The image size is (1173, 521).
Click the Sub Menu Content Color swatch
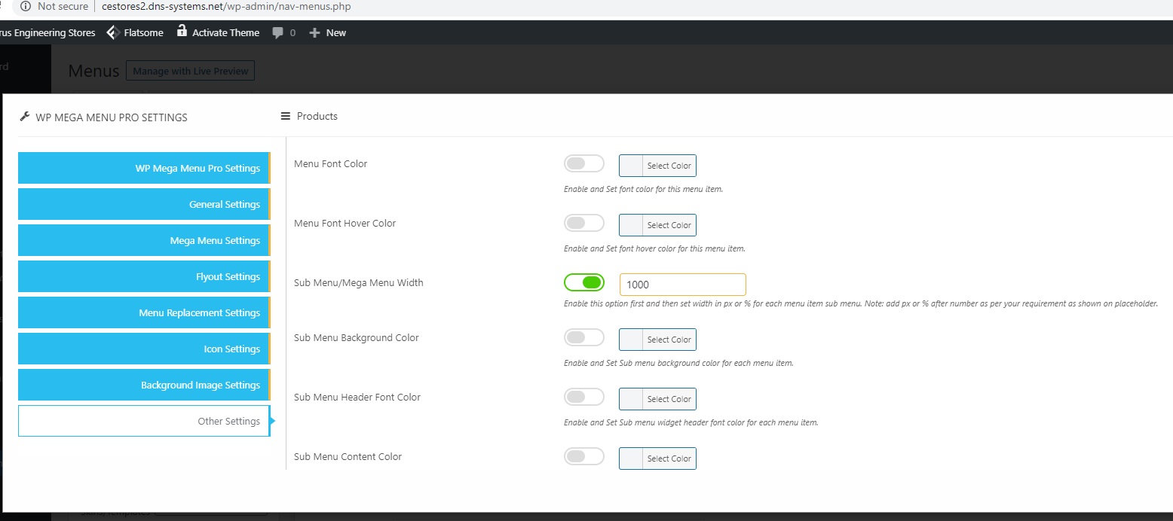(631, 459)
